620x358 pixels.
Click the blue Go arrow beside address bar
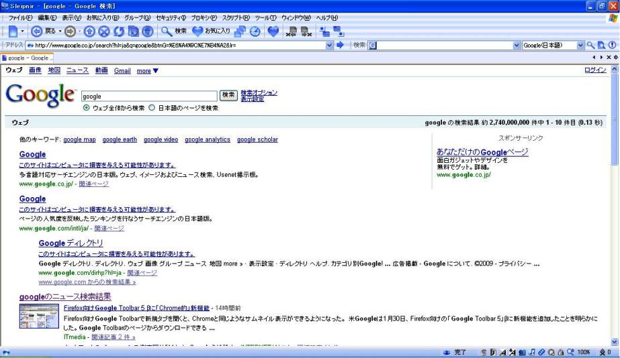click(x=340, y=45)
